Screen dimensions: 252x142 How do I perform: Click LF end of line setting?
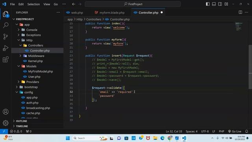pos(214,131)
